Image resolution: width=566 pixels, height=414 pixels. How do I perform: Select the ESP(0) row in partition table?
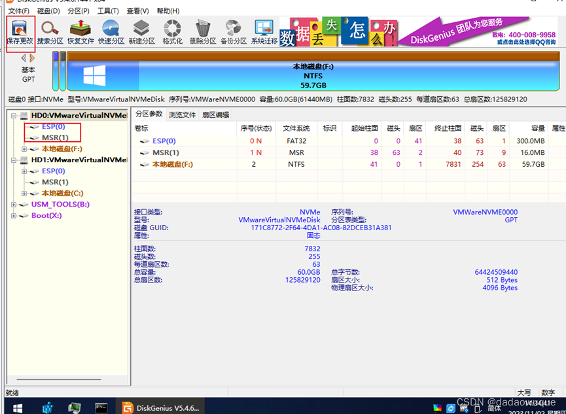[348, 141]
